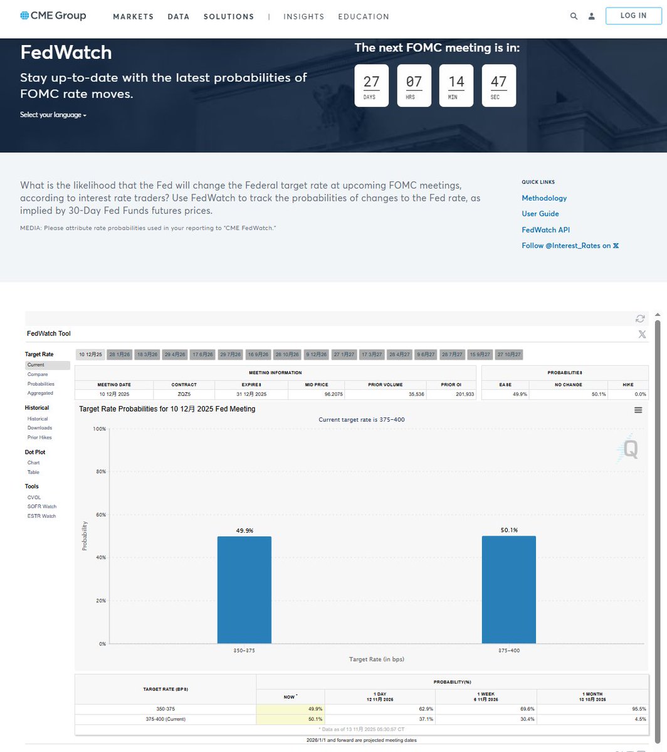The image size is (667, 752).
Task: Select Probabilities in the sidebar
Action: (x=41, y=384)
